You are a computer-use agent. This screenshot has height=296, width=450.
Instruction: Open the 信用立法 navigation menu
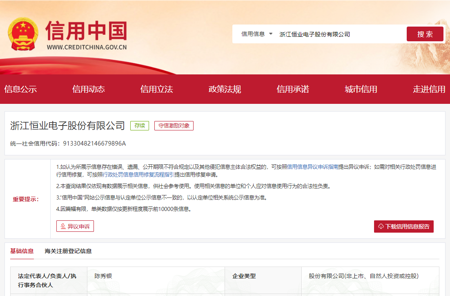(157, 89)
